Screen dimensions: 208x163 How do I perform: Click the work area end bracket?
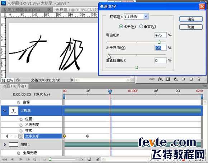click(x=202, y=97)
